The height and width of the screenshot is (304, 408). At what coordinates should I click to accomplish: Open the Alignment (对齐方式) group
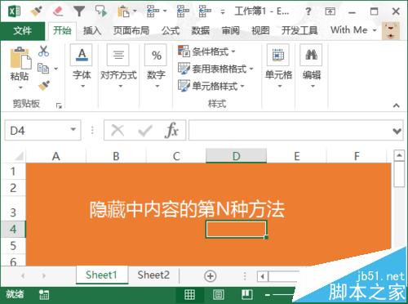point(118,66)
